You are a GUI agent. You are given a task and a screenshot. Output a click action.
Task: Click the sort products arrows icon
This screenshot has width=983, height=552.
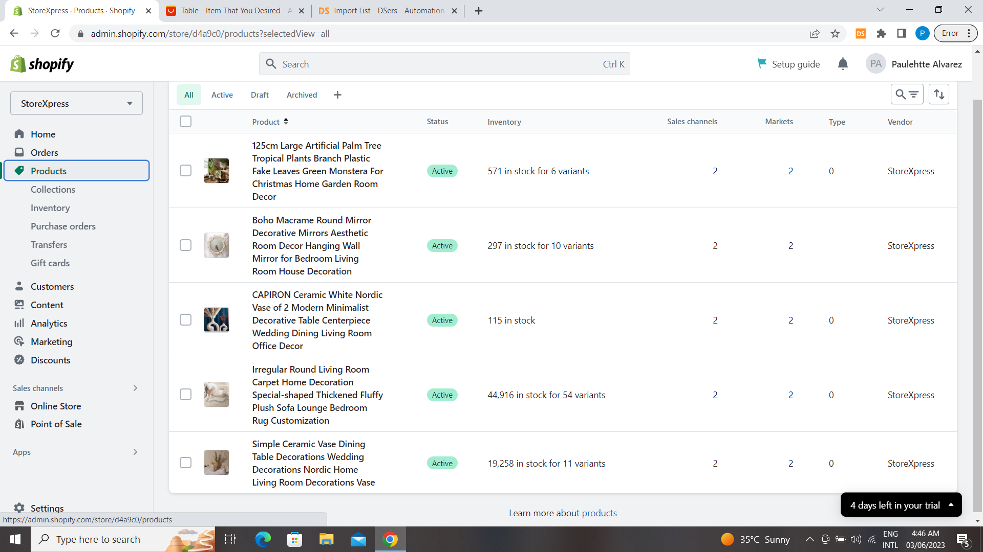pyautogui.click(x=939, y=94)
